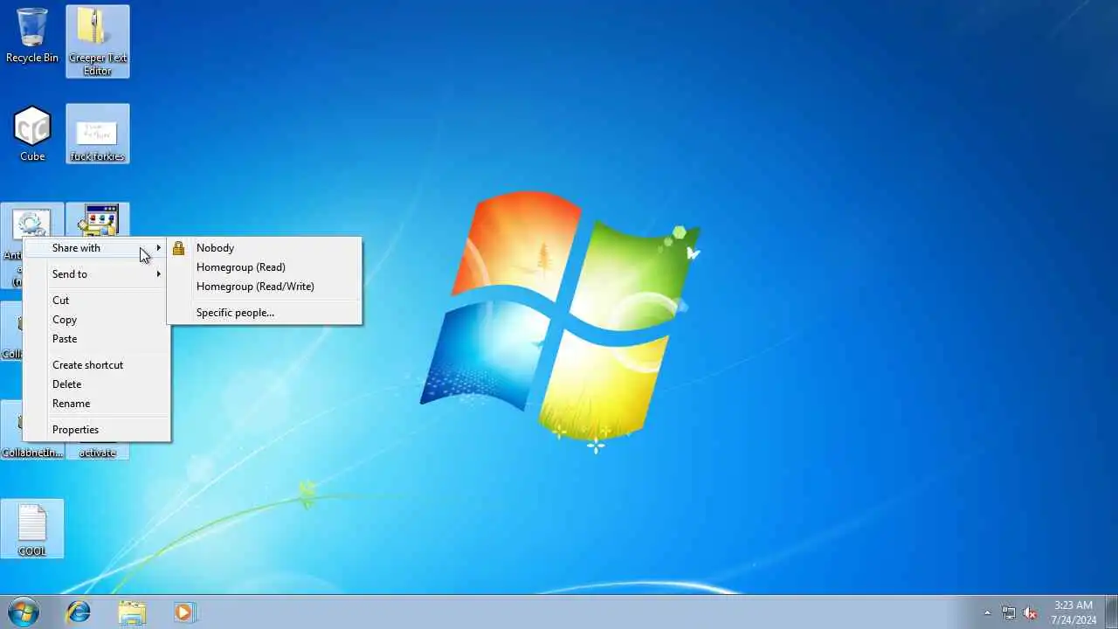Launch Internet Explorer from the taskbar

pyautogui.click(x=79, y=612)
